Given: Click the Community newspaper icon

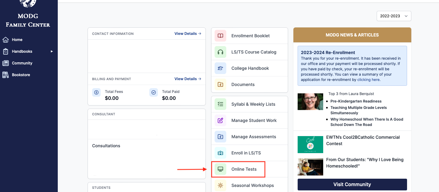Looking at the screenshot, I should pyautogui.click(x=6, y=63).
